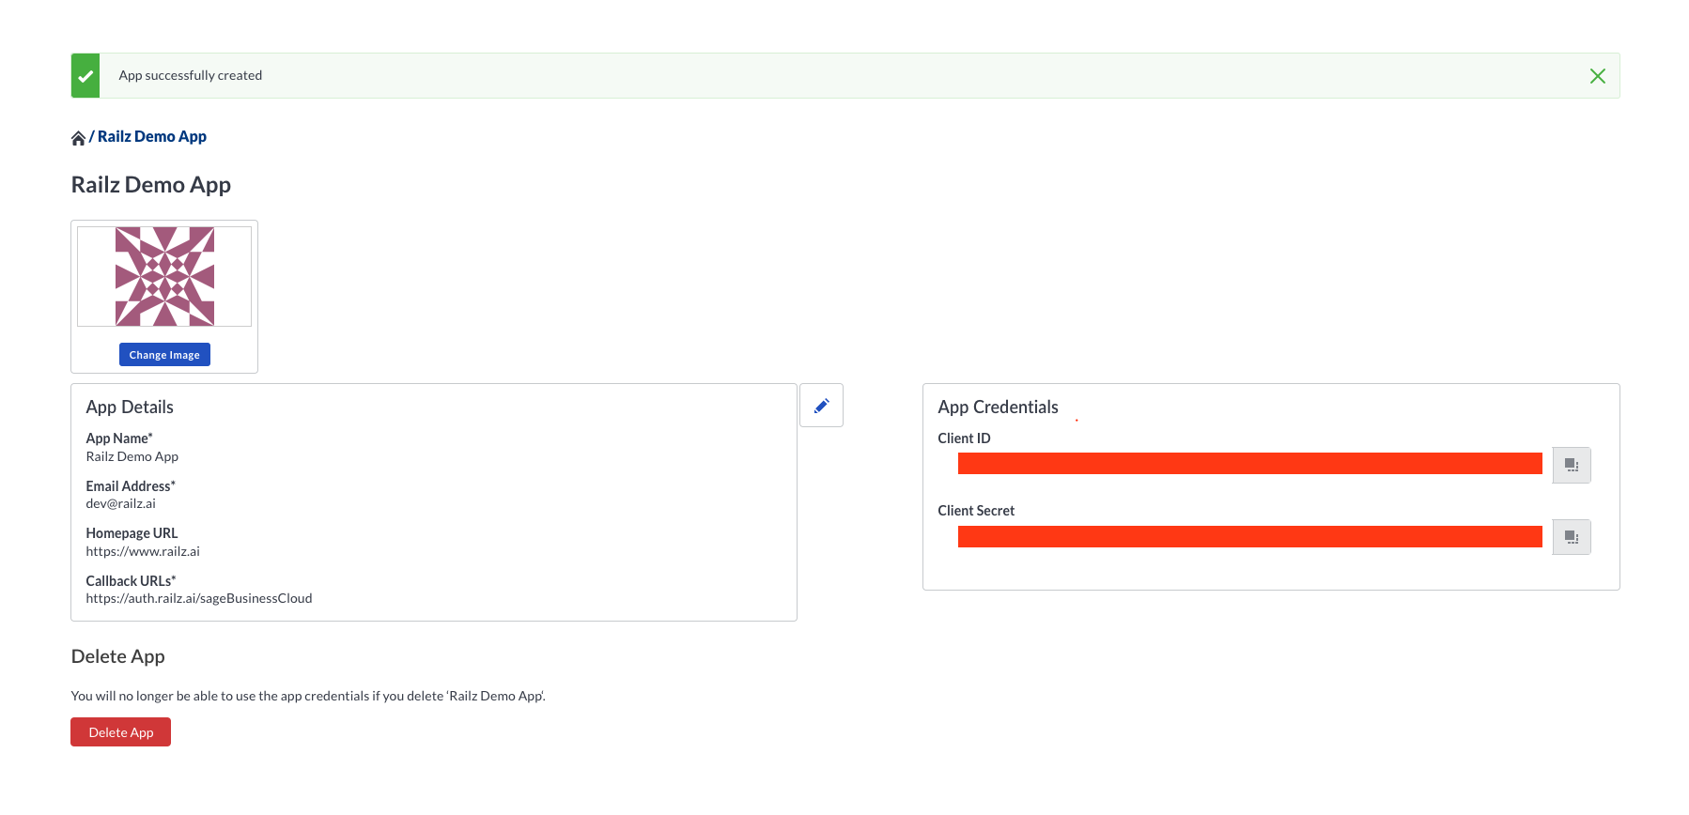The width and height of the screenshot is (1689, 815).
Task: Click the 'Client Secret' label
Action: [976, 511]
